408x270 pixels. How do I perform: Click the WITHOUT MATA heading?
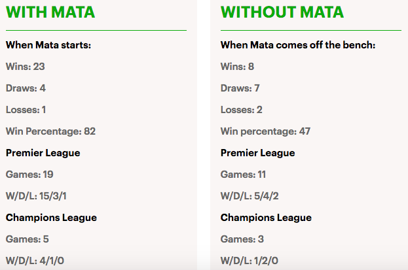282,12
